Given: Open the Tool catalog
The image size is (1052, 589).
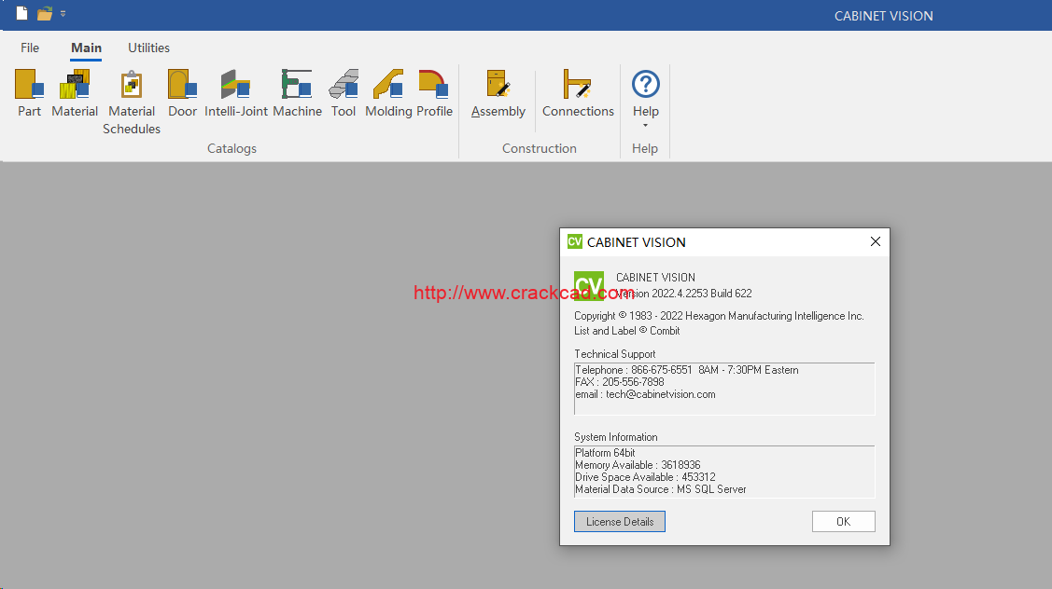Looking at the screenshot, I should (344, 93).
